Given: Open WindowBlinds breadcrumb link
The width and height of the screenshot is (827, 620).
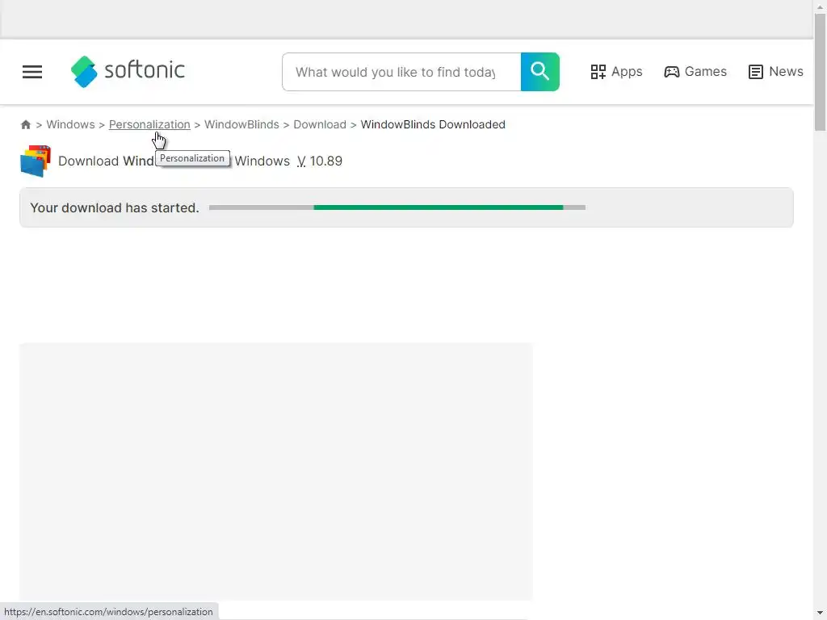Looking at the screenshot, I should (241, 124).
